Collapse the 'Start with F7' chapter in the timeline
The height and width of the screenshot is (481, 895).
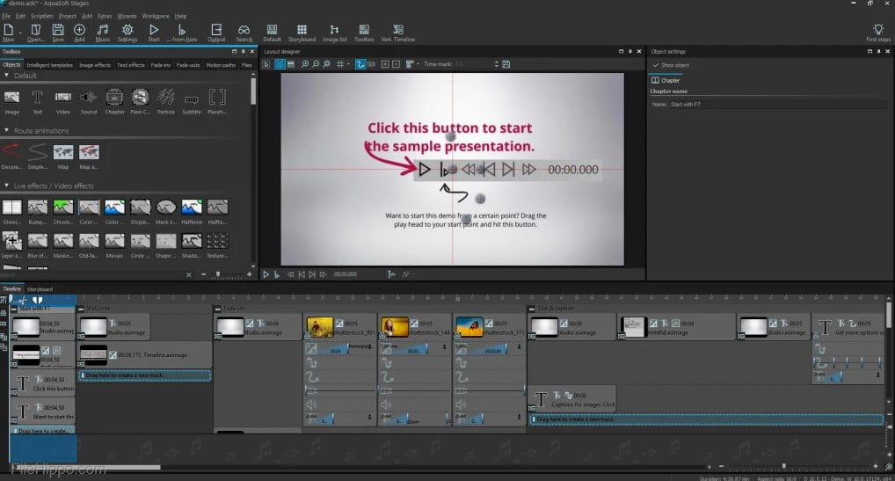coord(14,309)
